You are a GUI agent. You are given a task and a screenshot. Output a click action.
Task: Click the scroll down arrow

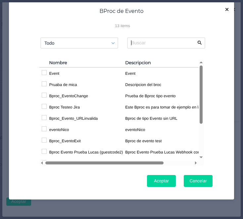coord(201,157)
